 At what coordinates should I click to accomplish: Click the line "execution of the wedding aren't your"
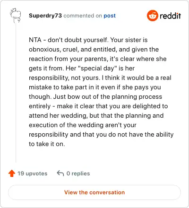pos(83,125)
